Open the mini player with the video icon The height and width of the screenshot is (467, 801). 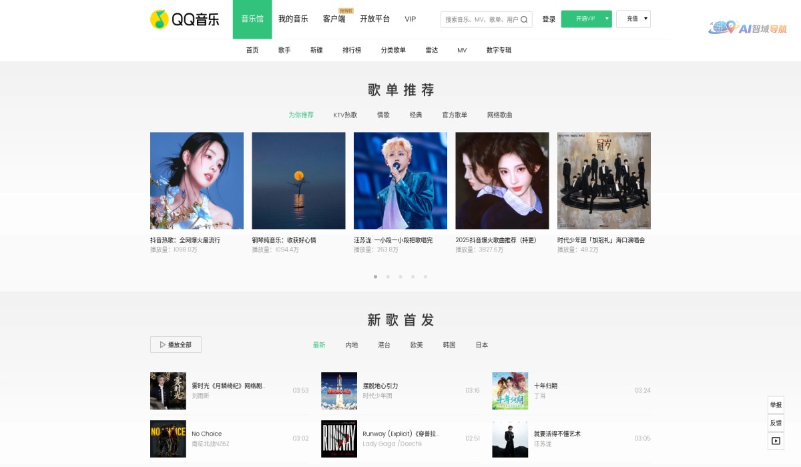[775, 441]
